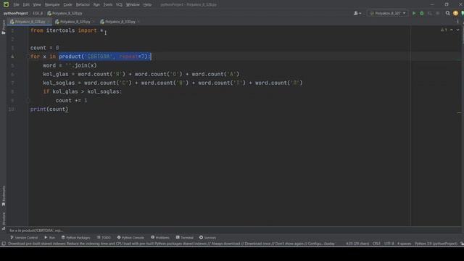
Task: Click the tool window quick-access icon in status bar
Action: (4, 244)
